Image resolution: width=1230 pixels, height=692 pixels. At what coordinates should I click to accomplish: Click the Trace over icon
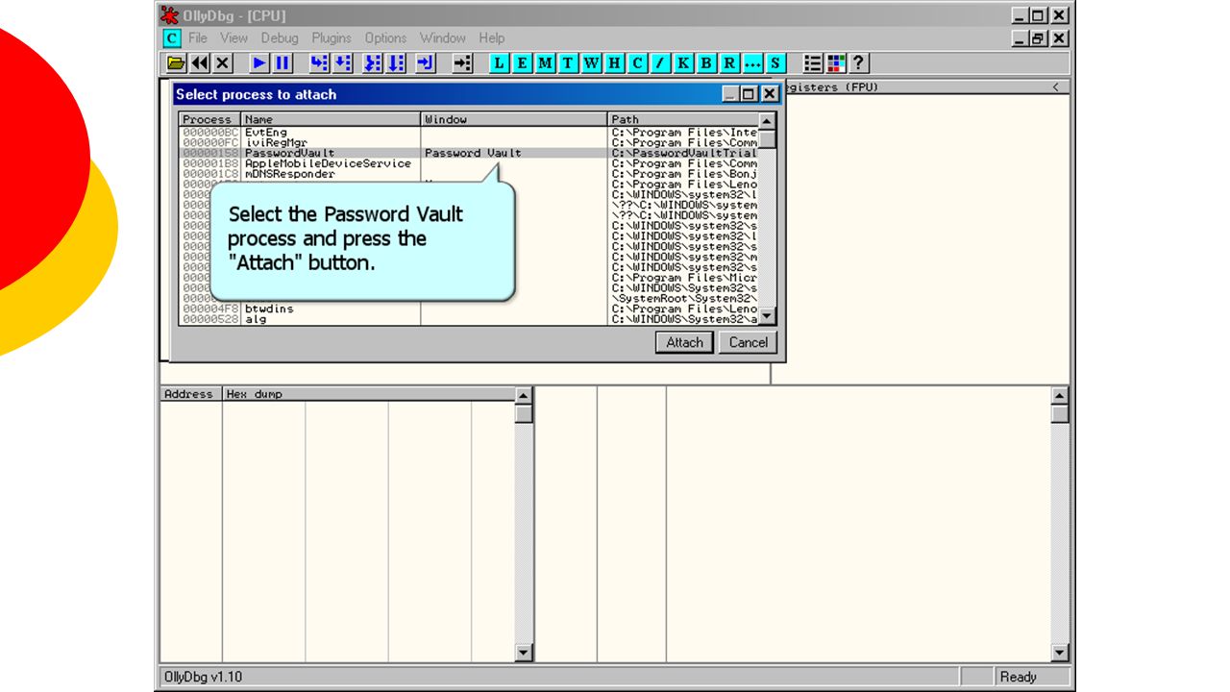click(x=396, y=62)
